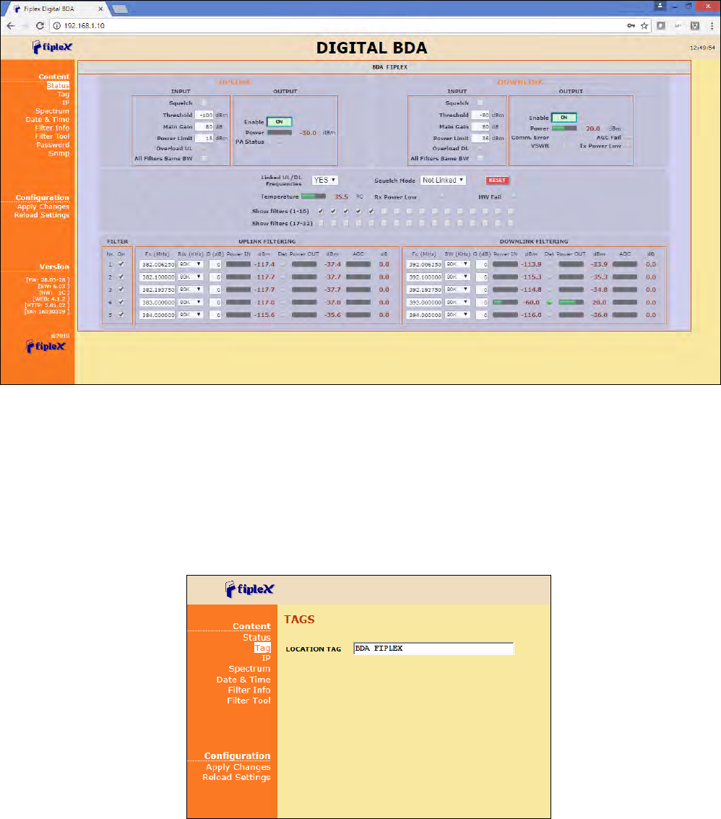Viewport: 721px width, 819px height.
Task: Click the Downlink Power Limit field
Action: pos(480,139)
